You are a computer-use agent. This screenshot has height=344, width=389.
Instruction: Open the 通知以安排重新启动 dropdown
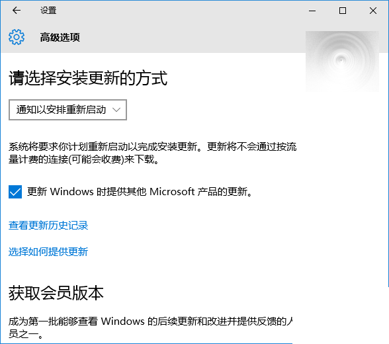[x=67, y=110]
